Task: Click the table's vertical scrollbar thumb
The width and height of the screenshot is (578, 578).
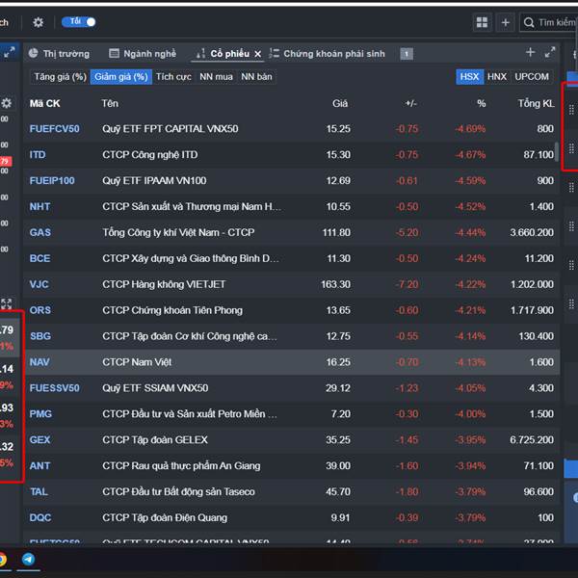Action: point(557,150)
